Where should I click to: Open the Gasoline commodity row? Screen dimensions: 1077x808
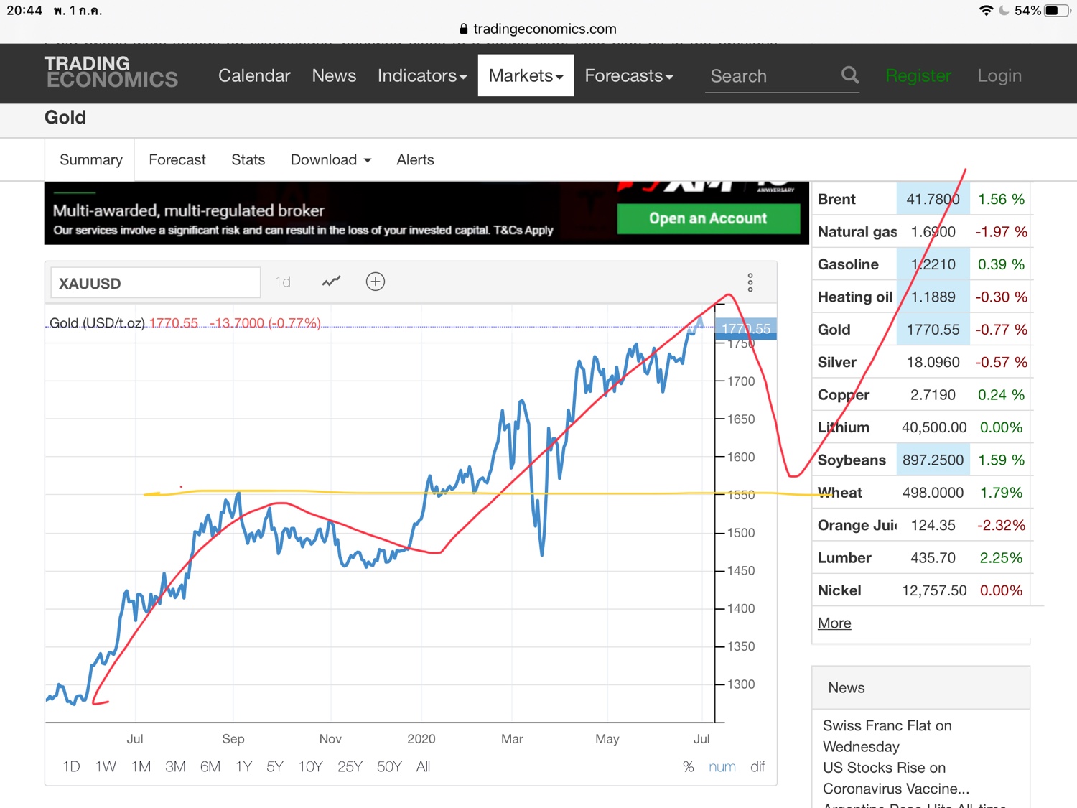click(x=922, y=264)
